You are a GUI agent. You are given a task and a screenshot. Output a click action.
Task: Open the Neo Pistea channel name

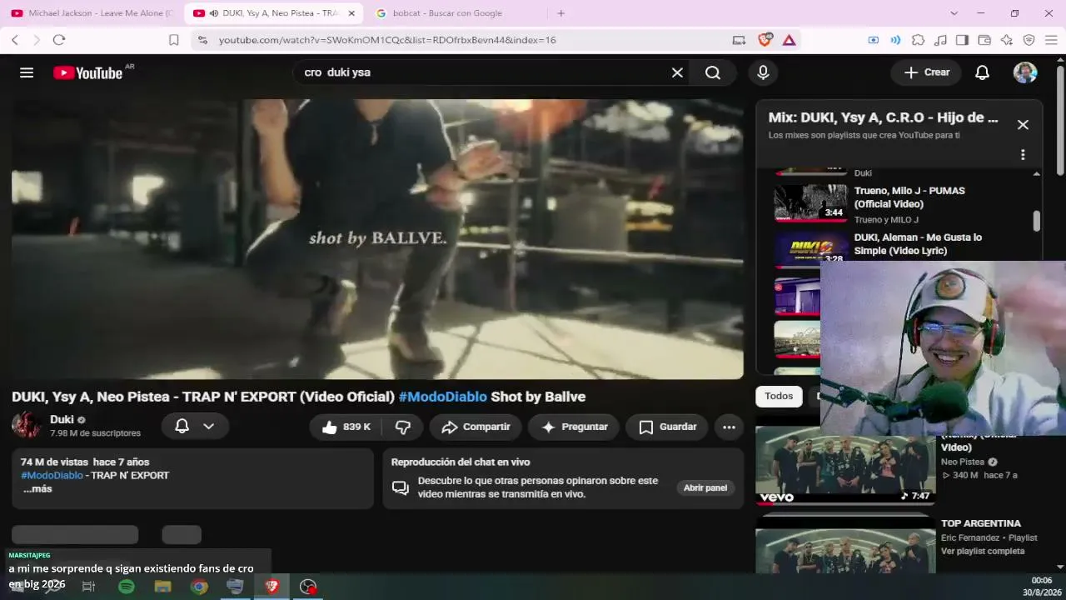click(x=963, y=462)
